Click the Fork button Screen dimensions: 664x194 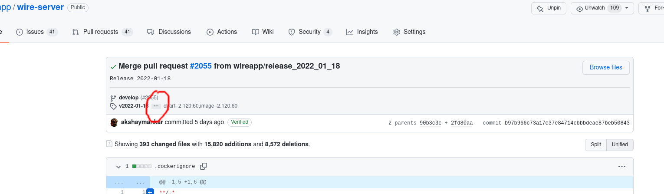pos(651,8)
